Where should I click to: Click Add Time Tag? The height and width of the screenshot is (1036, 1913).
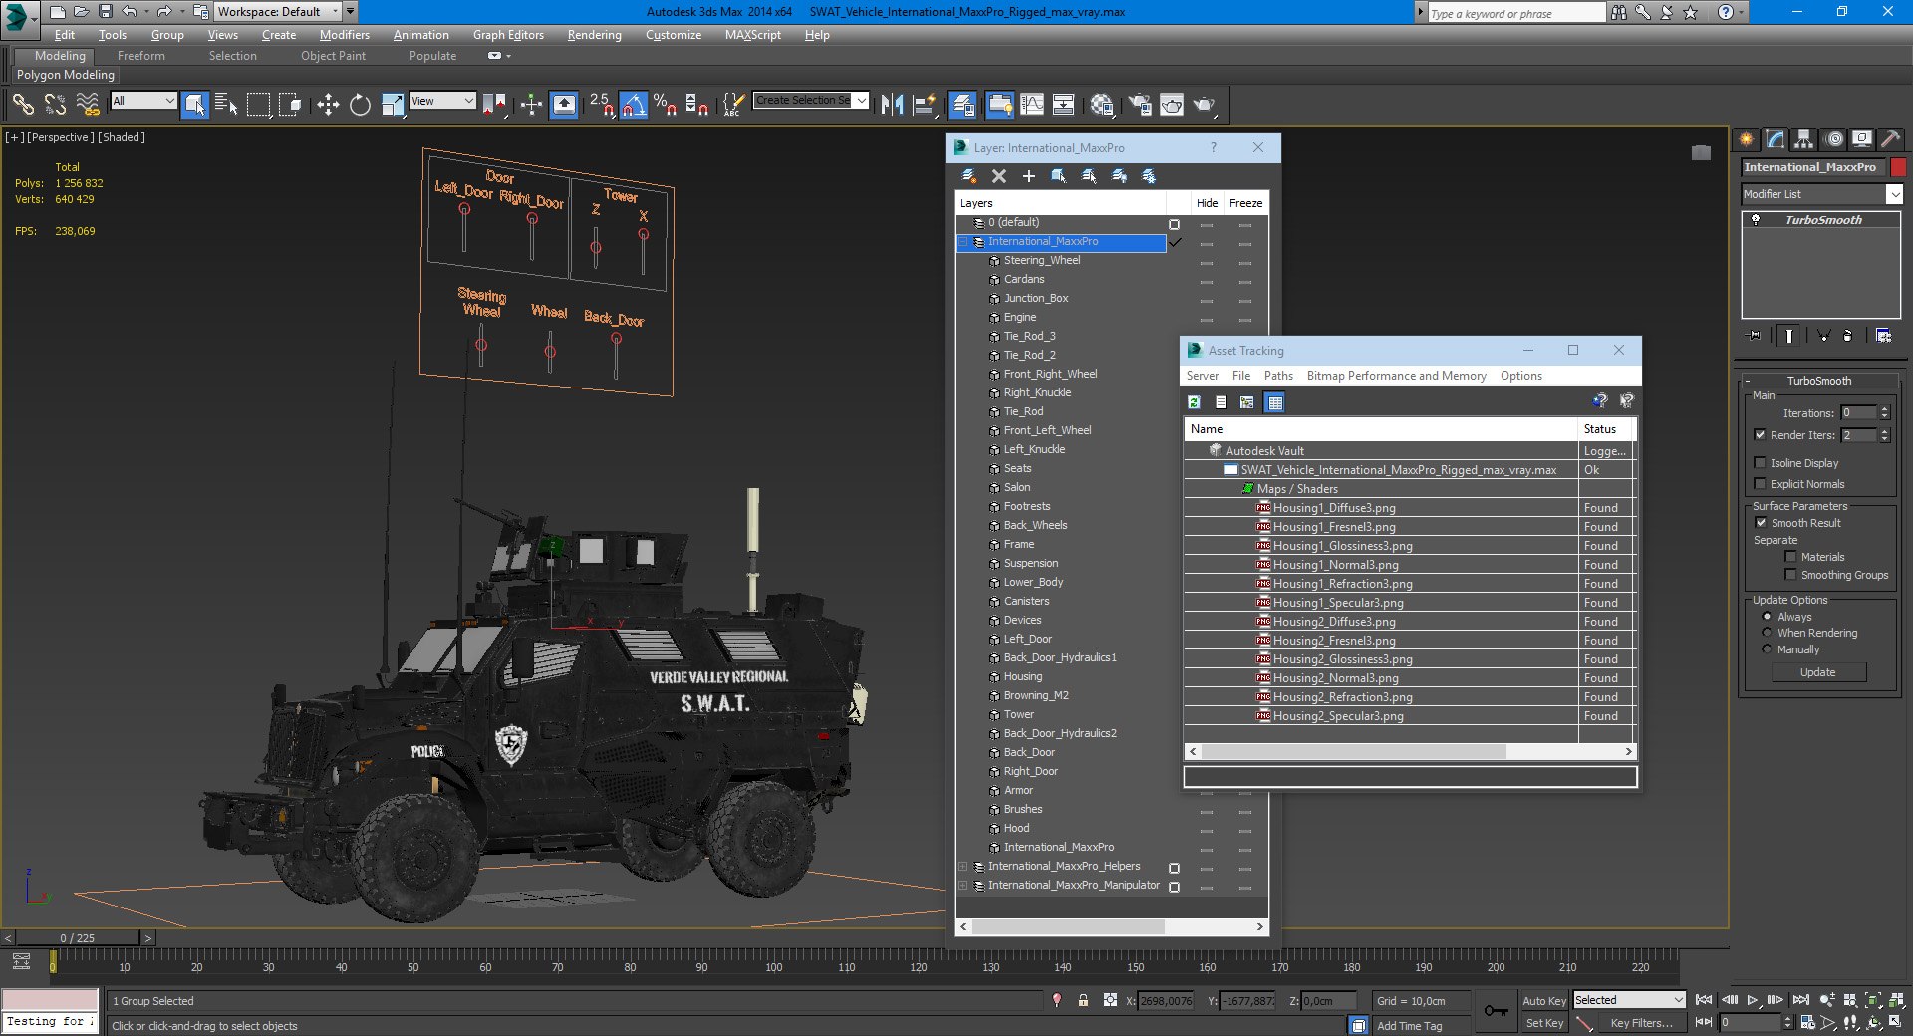point(1409,1026)
